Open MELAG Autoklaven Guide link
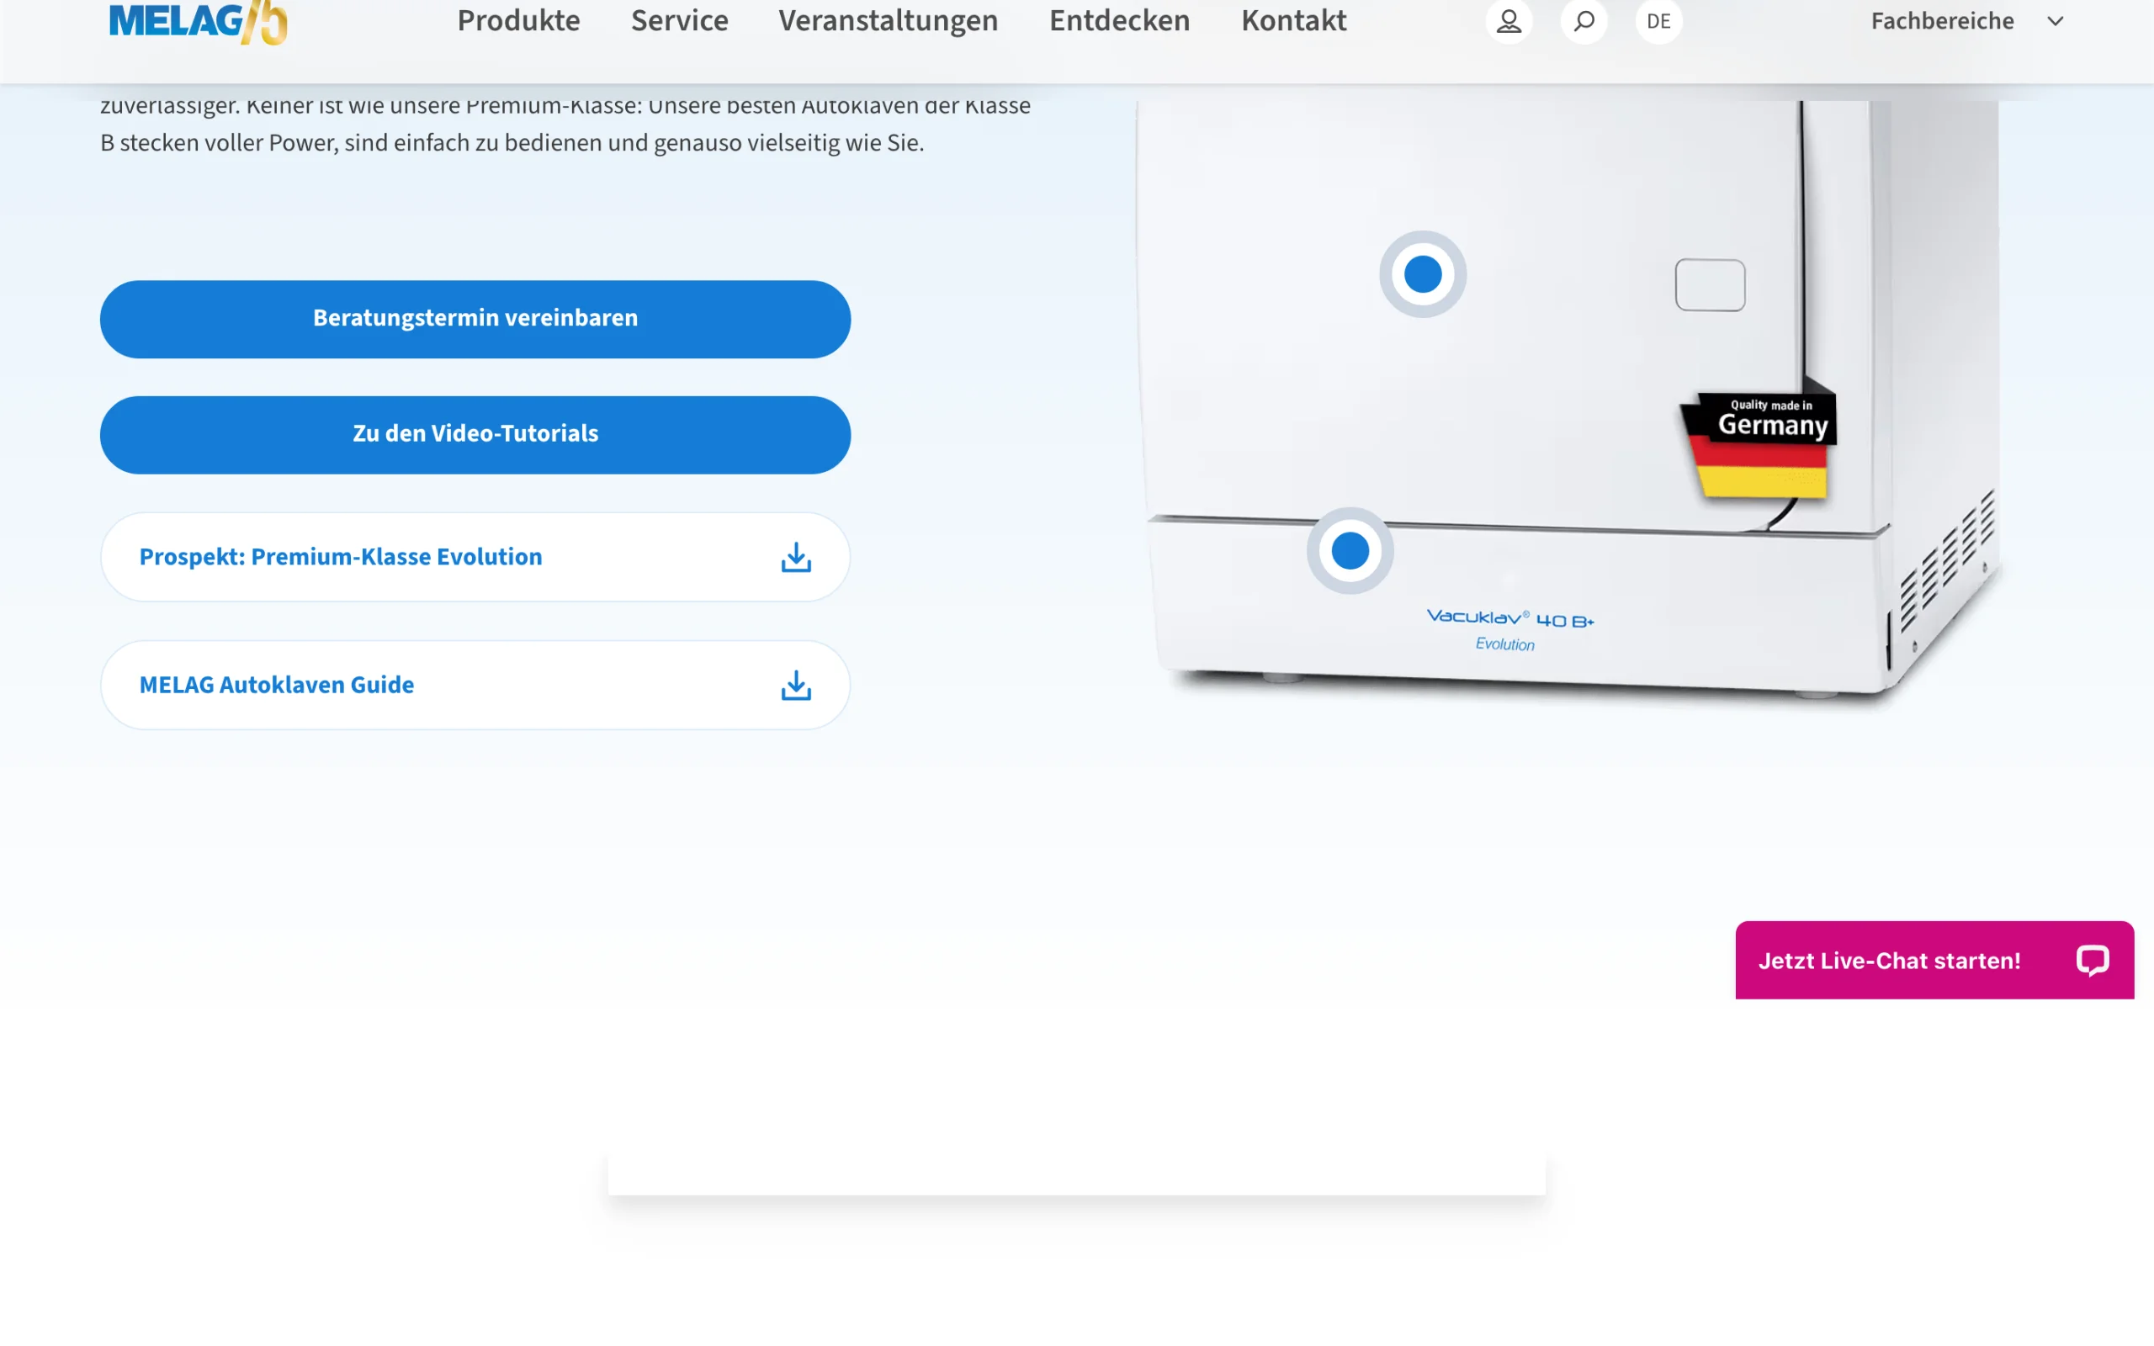This screenshot has height=1346, width=2154. coord(475,685)
